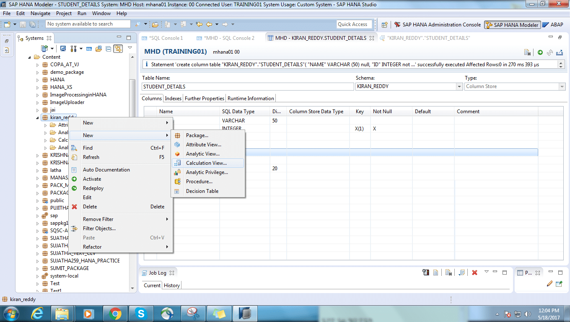570x322 pixels.
Task: Click the New wizard icon in main toolbar
Action: (x=7, y=24)
